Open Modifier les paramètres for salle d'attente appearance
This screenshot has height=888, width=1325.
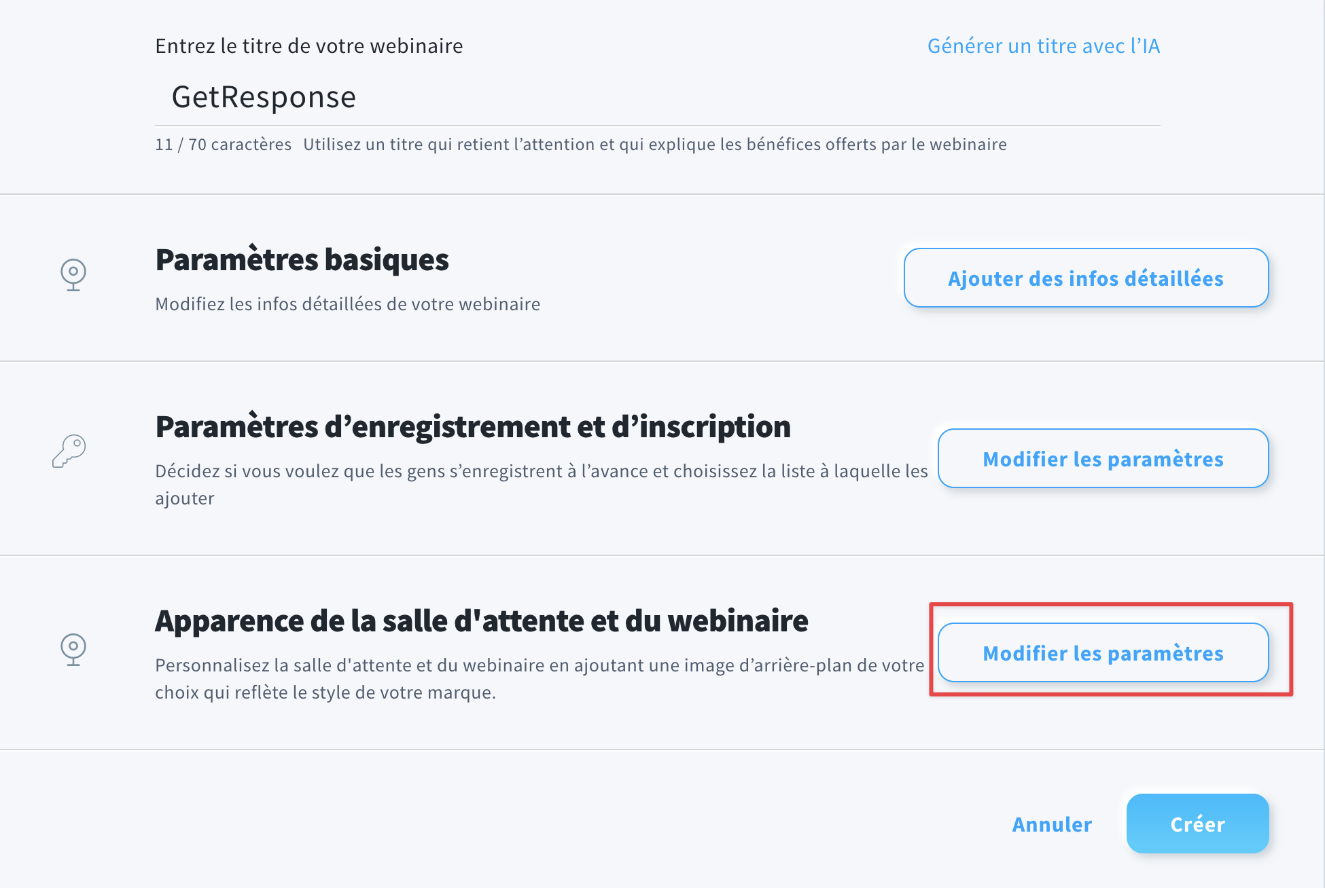click(x=1103, y=652)
